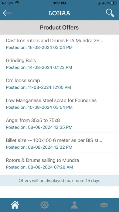
Task: Open search with magnifying glass icon
Action: click(110, 13)
